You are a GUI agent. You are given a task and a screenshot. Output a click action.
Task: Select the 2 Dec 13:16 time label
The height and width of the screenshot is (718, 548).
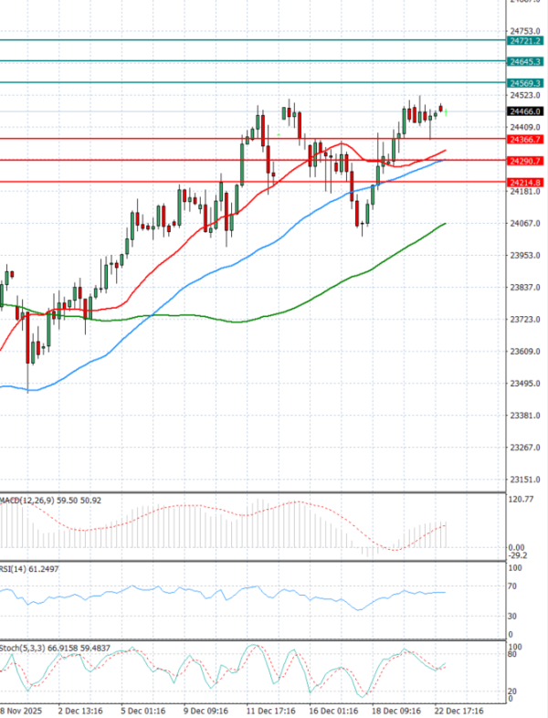(x=79, y=709)
